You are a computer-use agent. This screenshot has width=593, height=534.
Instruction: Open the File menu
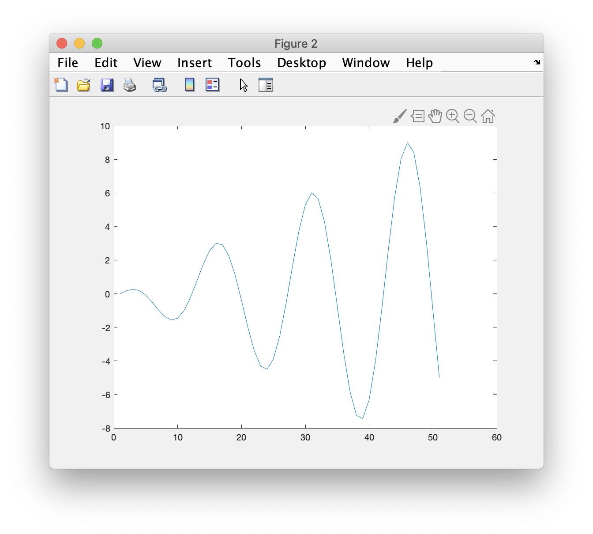pos(68,63)
